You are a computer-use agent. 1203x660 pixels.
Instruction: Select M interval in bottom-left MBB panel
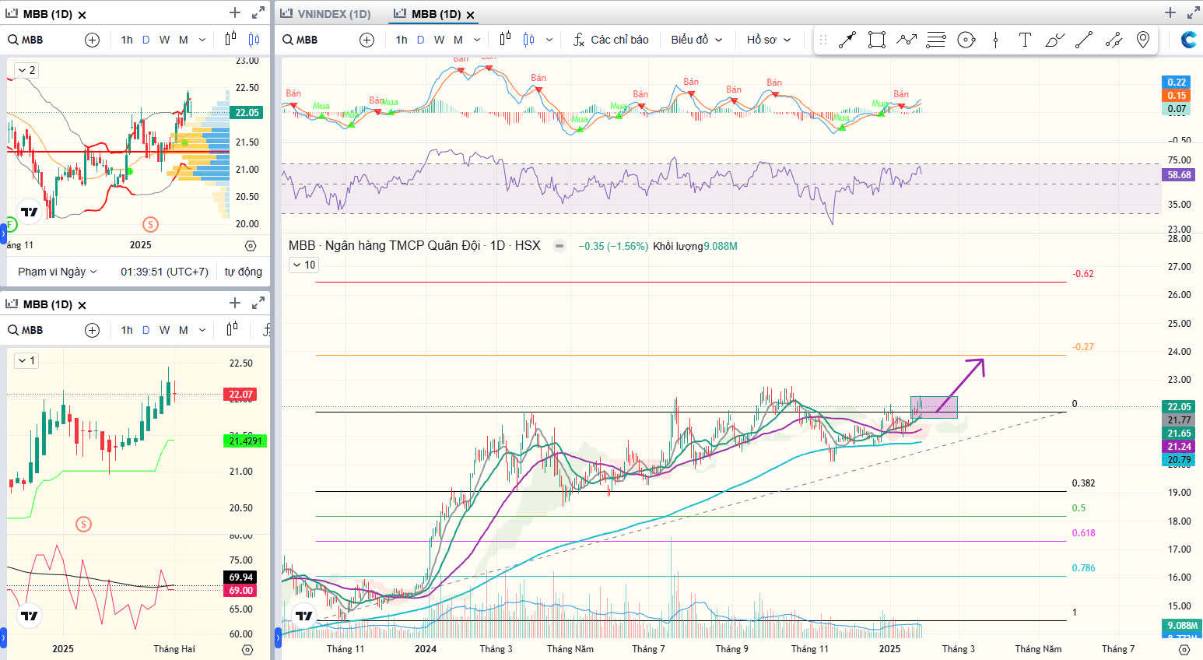coord(184,330)
